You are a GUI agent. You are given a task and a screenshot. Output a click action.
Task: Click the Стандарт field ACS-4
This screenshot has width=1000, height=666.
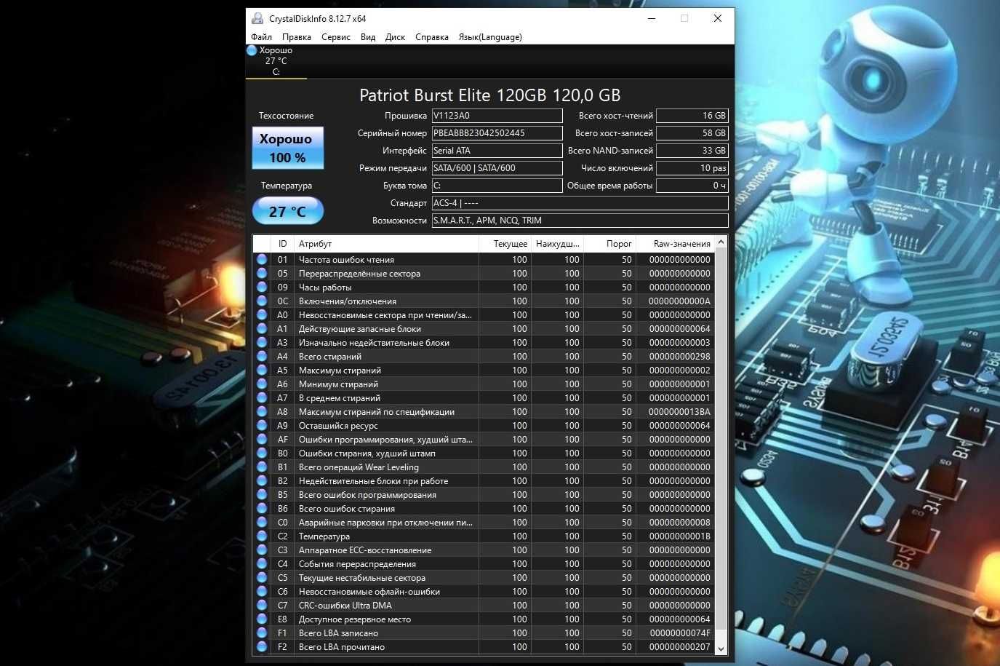coord(580,203)
